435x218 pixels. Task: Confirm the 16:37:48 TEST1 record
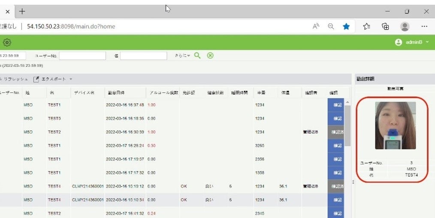335,105
